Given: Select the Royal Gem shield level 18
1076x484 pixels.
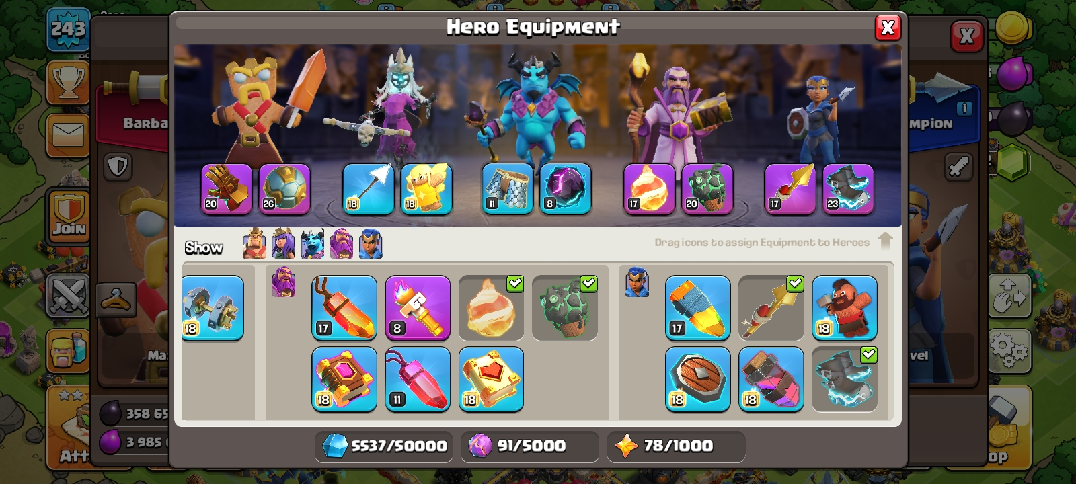Looking at the screenshot, I should pos(698,379).
